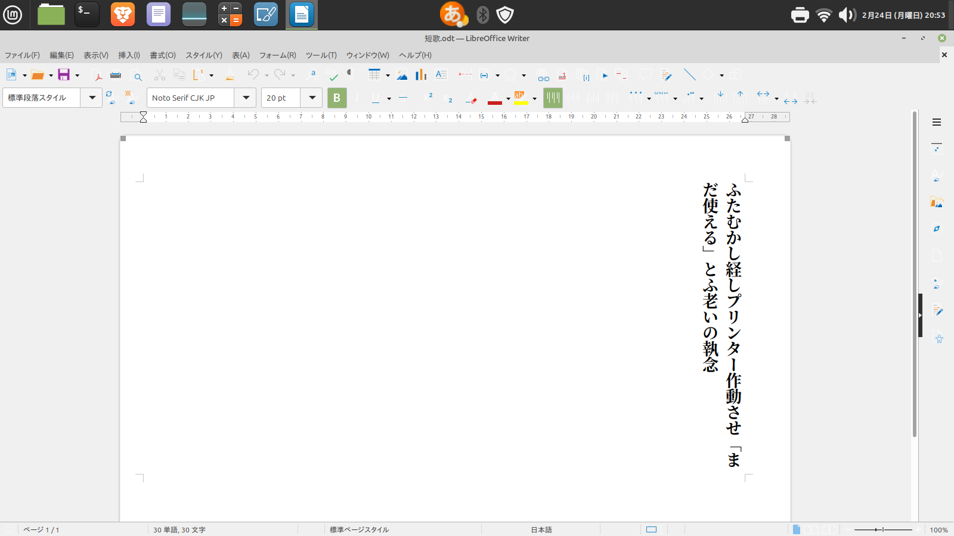
Task: Click the word count in status bar
Action: click(179, 529)
